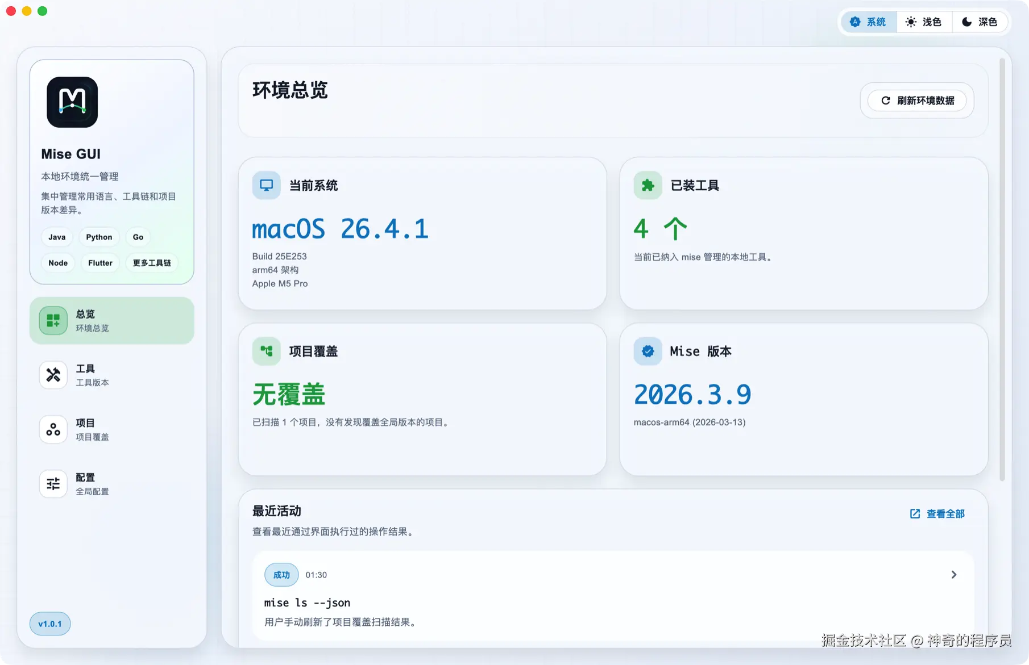Click the sun icon for light theme
Image resolution: width=1029 pixels, height=665 pixels.
(911, 22)
